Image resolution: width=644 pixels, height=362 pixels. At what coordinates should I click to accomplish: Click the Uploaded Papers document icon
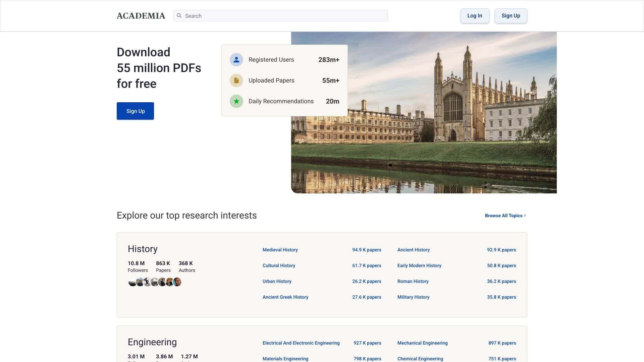pyautogui.click(x=236, y=80)
